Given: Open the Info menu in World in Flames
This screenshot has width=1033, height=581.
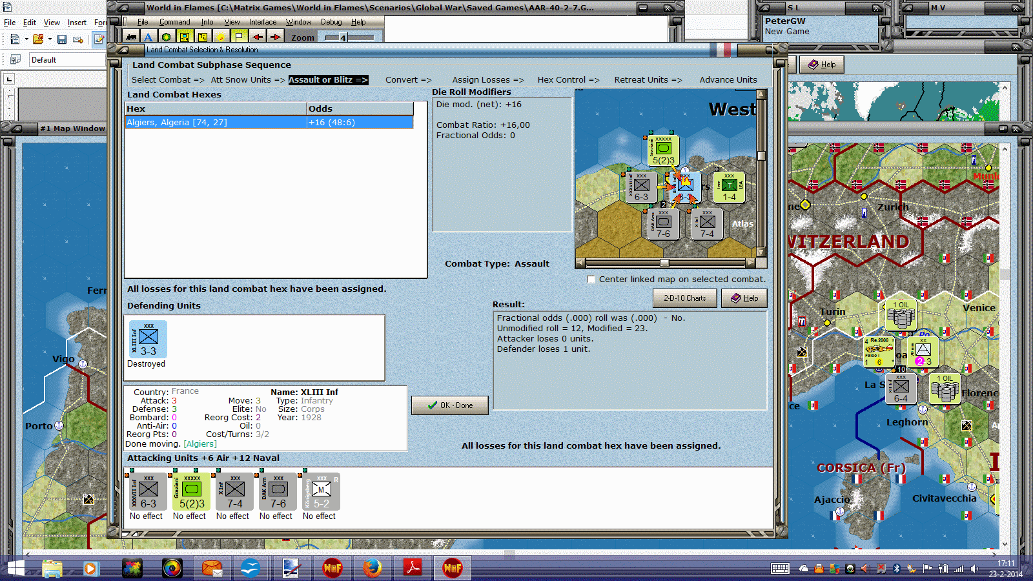Looking at the screenshot, I should (x=207, y=22).
